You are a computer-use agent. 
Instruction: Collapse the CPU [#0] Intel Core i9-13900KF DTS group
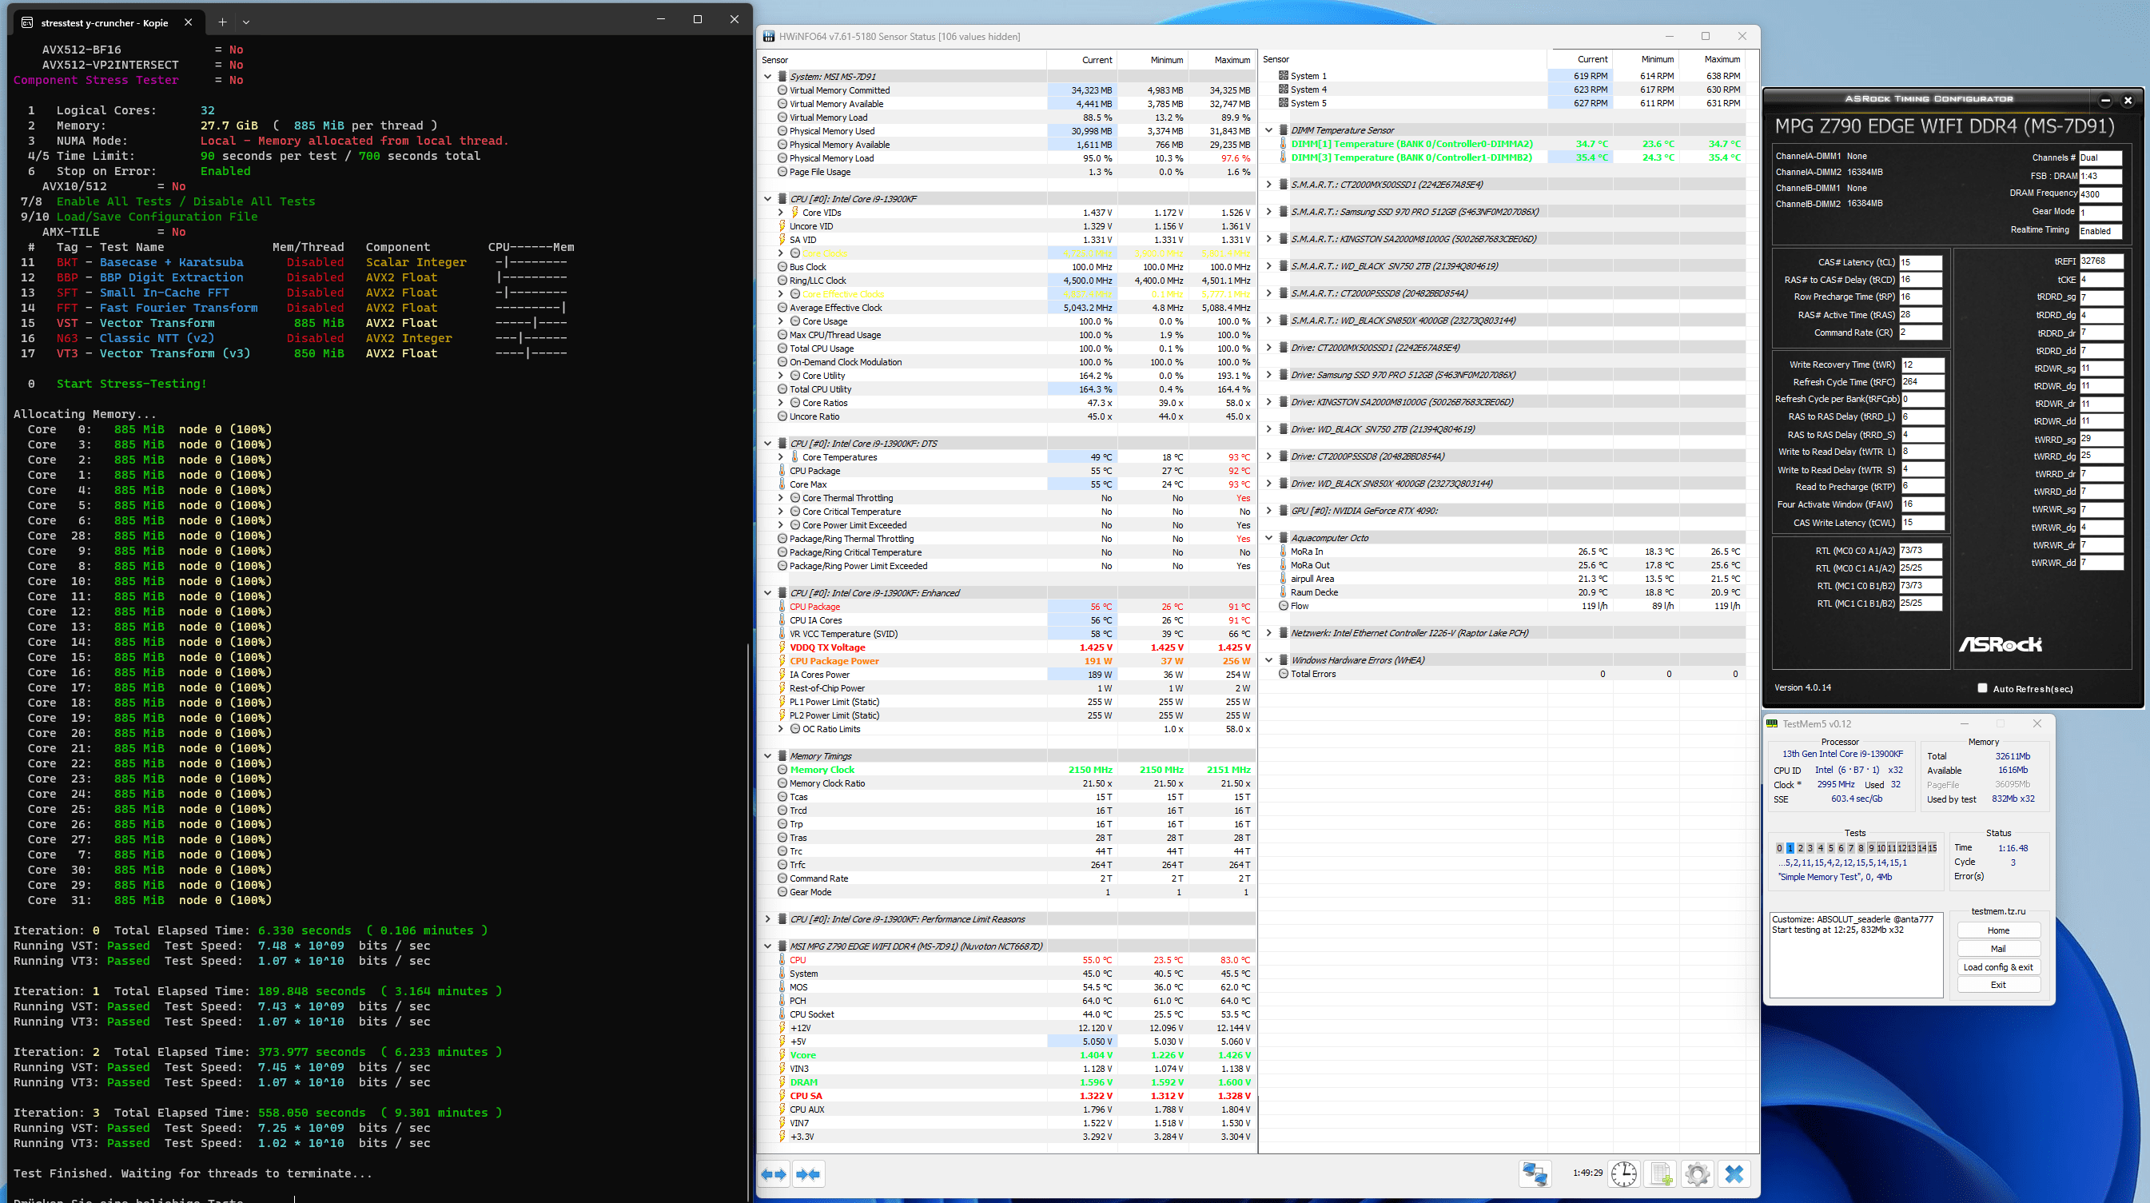click(768, 444)
